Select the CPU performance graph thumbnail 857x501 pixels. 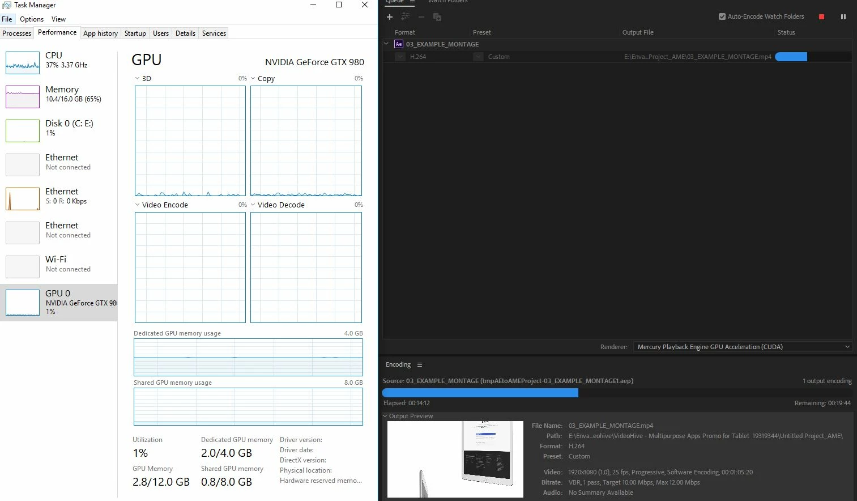(23, 62)
